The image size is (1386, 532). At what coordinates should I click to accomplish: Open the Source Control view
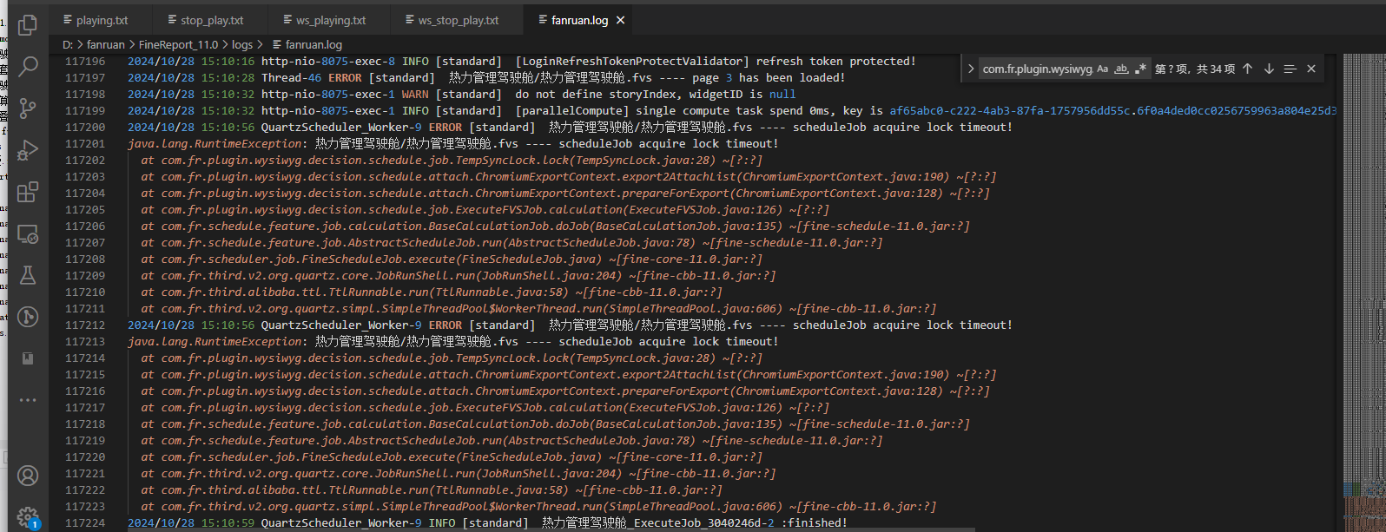point(28,108)
